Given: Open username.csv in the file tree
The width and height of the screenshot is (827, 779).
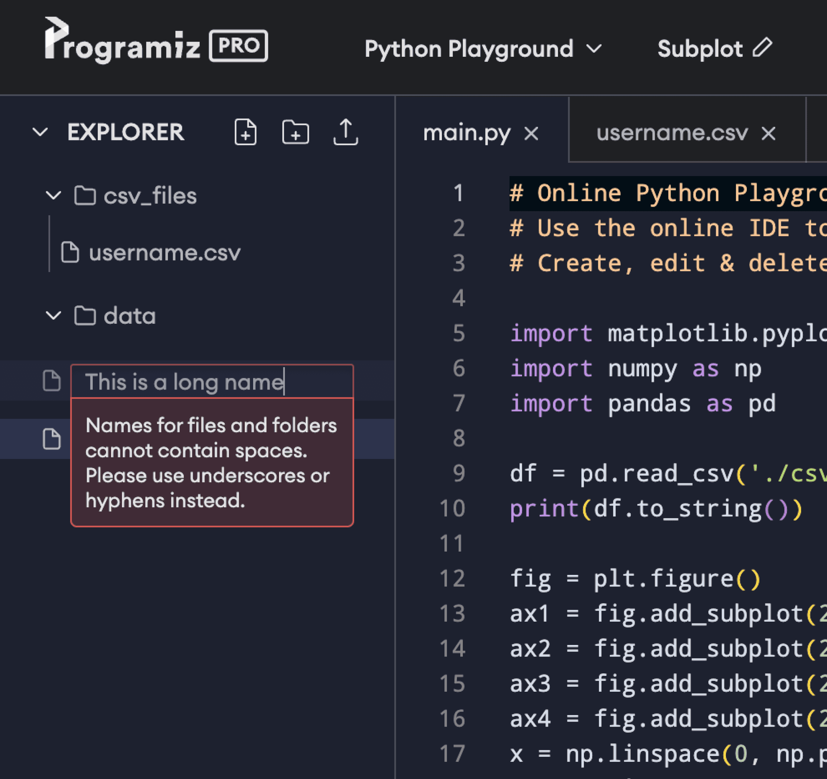Looking at the screenshot, I should tap(164, 252).
